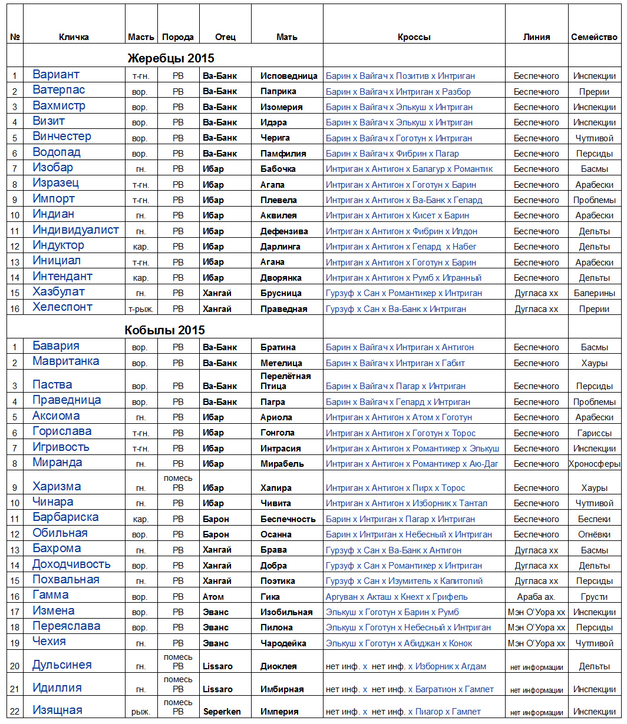Select the name Барбариска
The height and width of the screenshot is (724, 627).
tap(65, 517)
